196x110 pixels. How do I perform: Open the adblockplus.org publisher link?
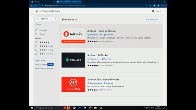point(96,83)
